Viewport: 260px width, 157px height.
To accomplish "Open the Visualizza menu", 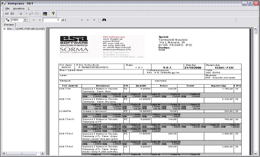I will (x=19, y=8).
